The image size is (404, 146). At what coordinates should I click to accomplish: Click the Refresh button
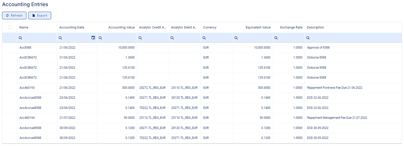(14, 16)
